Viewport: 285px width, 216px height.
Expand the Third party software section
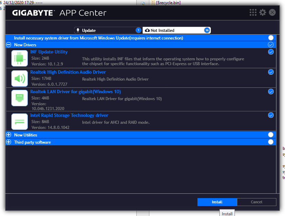click(9, 142)
